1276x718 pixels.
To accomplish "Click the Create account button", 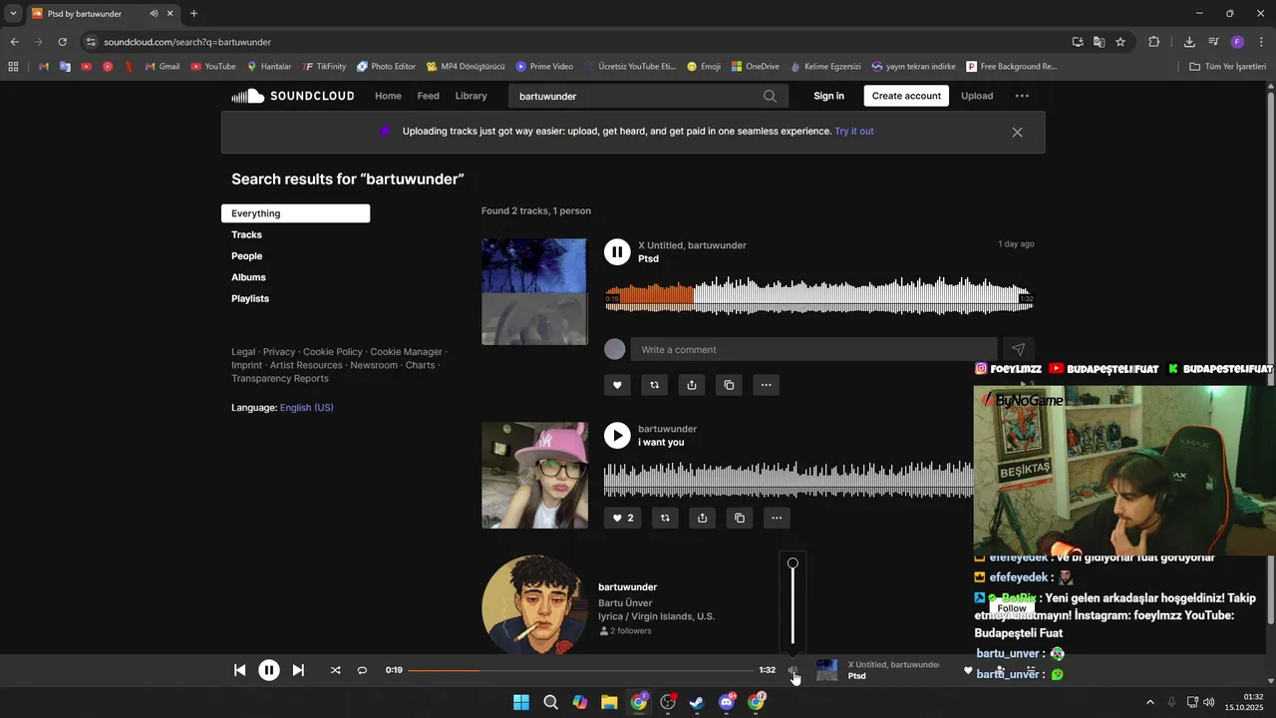I will click(906, 96).
